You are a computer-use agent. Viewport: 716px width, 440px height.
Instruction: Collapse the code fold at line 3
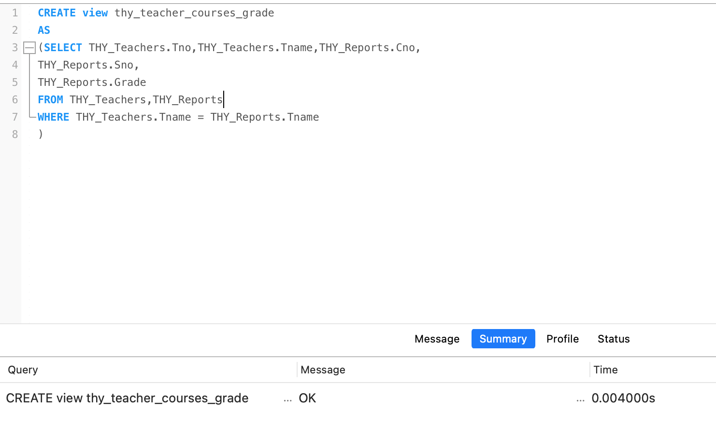click(29, 48)
